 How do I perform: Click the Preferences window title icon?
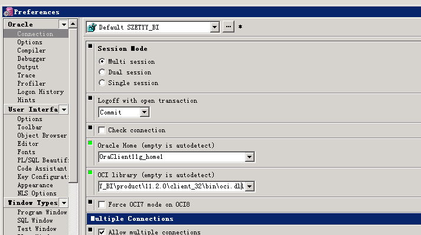tap(8, 12)
